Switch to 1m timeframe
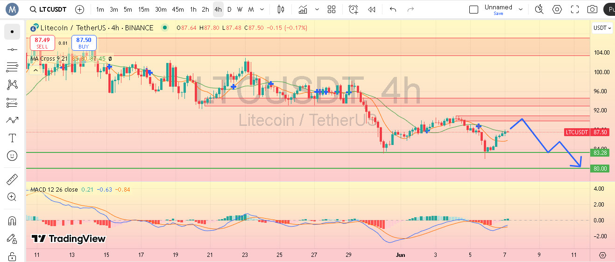The image size is (615, 262). click(x=100, y=9)
